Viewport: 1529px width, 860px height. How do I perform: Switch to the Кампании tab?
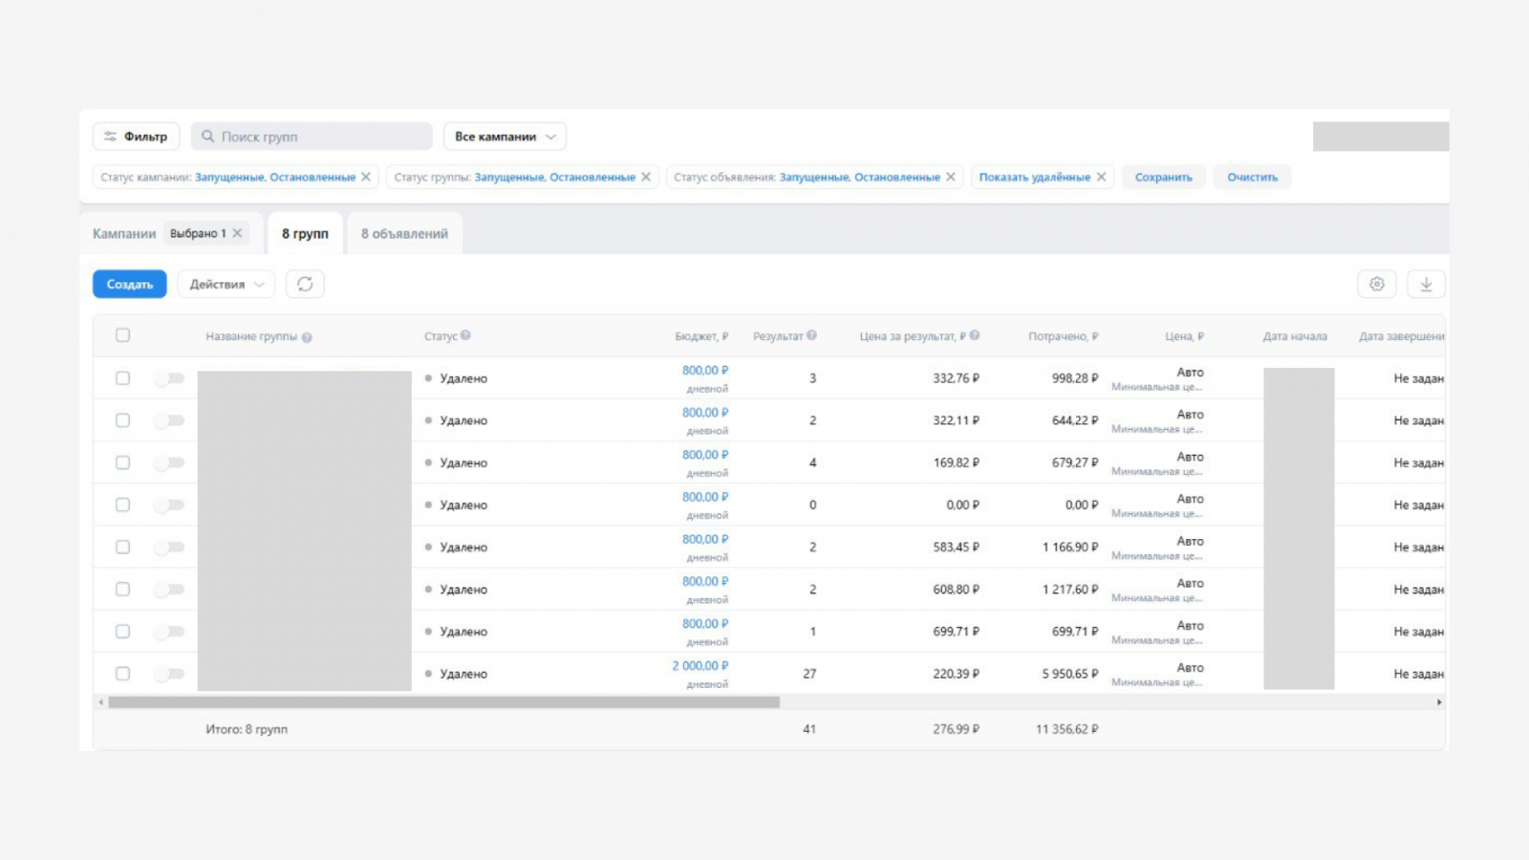[x=124, y=233]
